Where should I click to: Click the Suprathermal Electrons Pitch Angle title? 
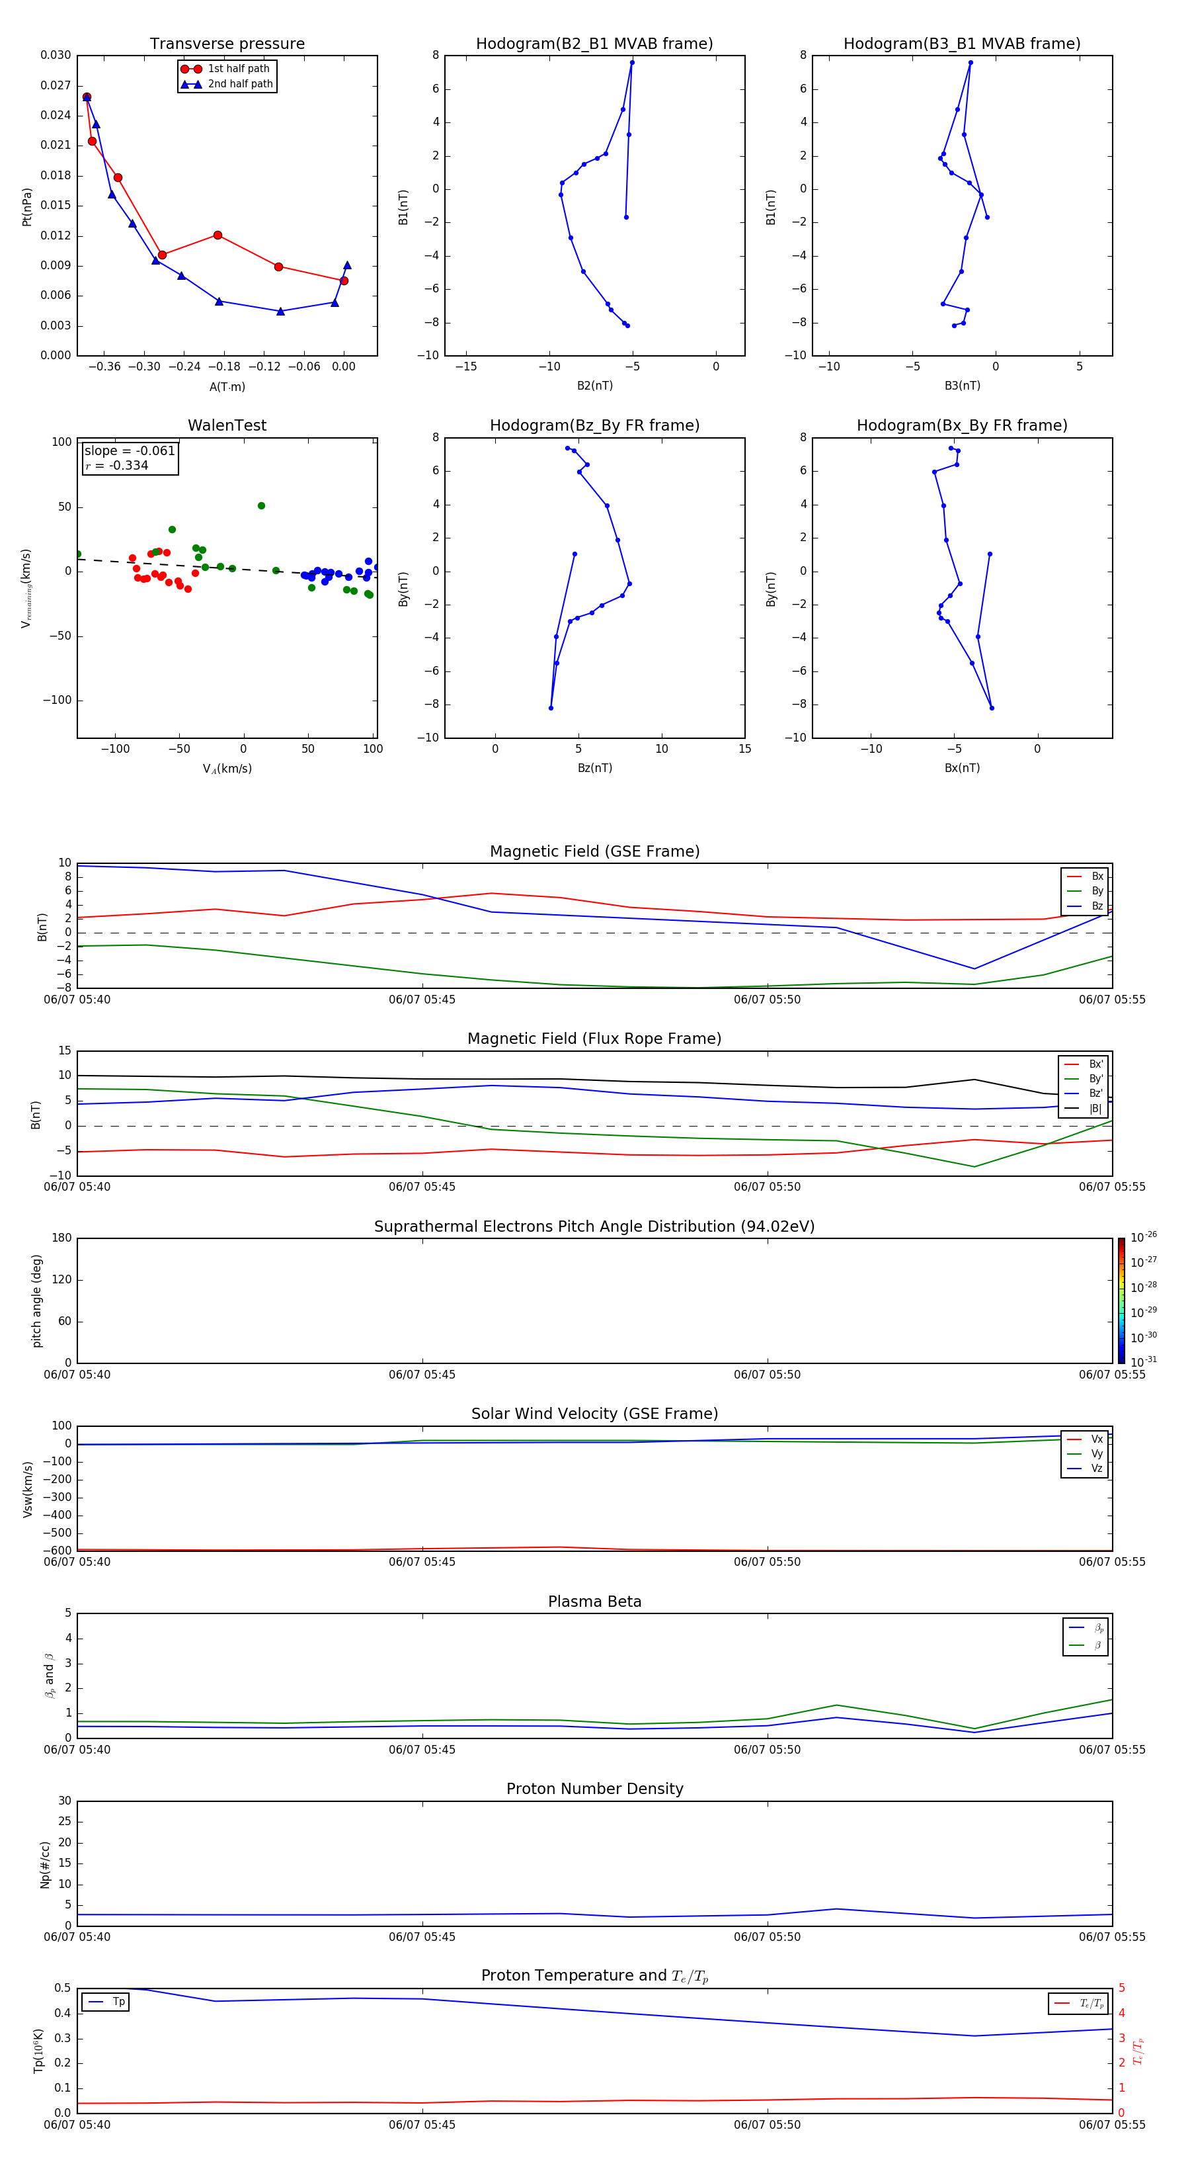coord(594,1226)
